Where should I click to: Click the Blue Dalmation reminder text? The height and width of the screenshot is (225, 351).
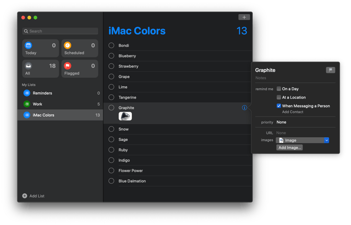132,181
